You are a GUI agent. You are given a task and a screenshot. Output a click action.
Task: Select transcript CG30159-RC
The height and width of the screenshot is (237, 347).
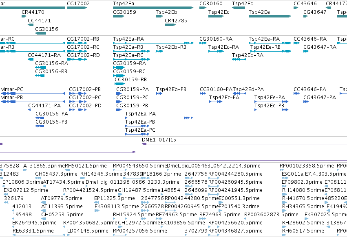coord(119,76)
